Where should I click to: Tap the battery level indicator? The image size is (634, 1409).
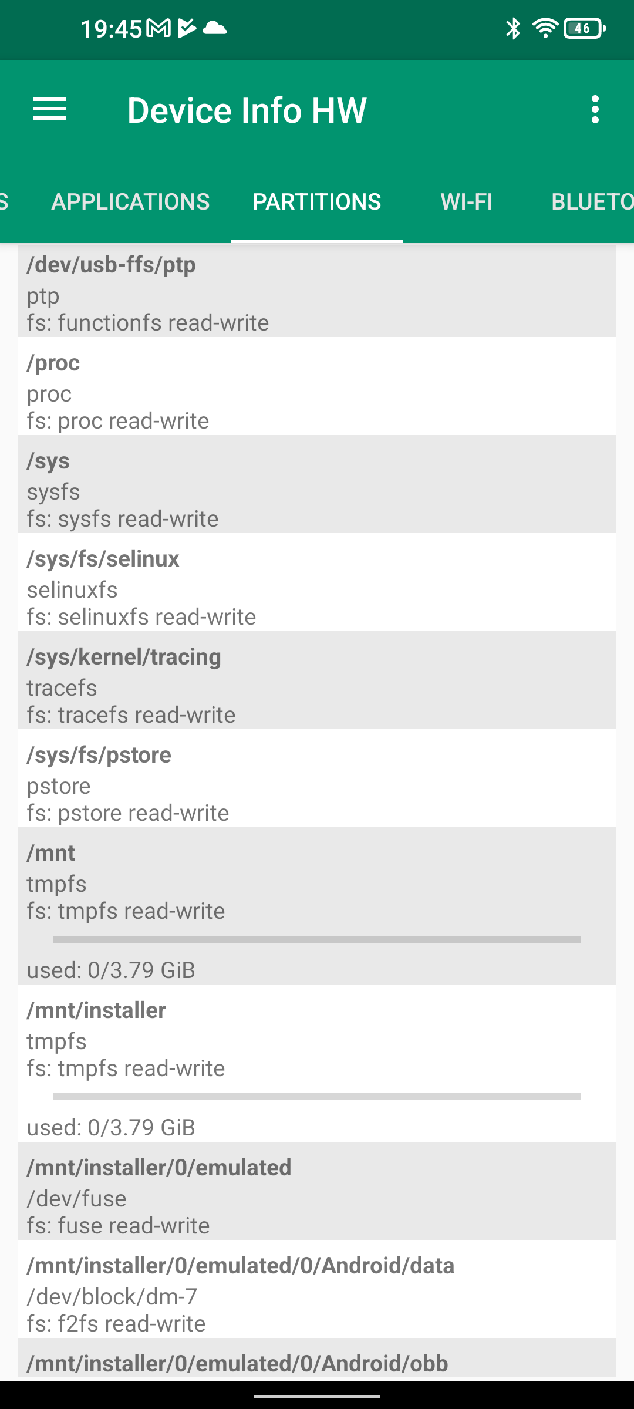pos(584,28)
